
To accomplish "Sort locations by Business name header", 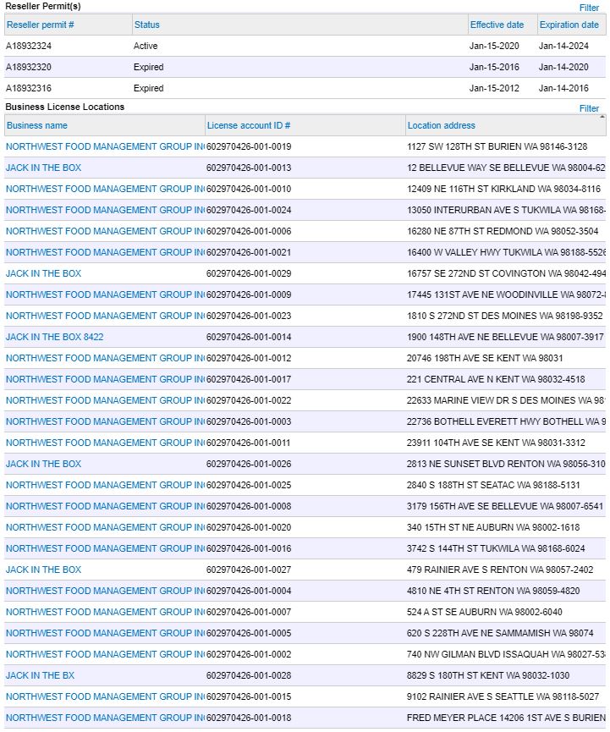I will click(x=36, y=125).
